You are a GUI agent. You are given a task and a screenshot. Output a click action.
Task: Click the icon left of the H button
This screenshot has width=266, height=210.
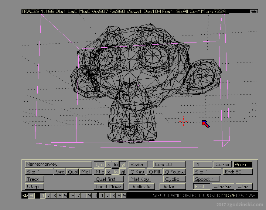click(x=25, y=196)
